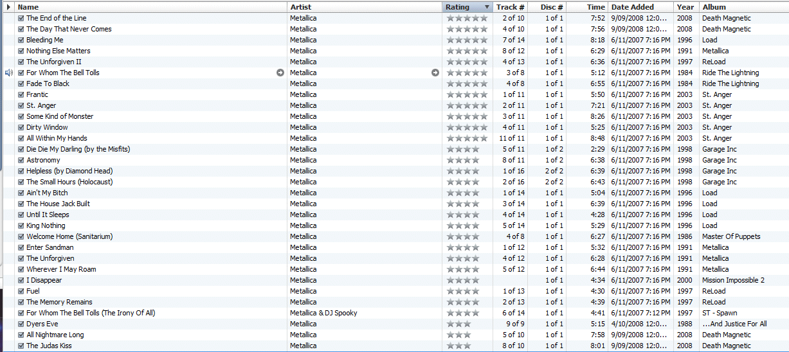Set star rating for Dirty Window
The image size is (789, 352).
[467, 127]
